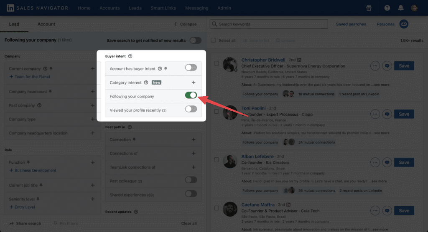The width and height of the screenshot is (428, 232).
Task: Switch to the Lead tab
Action: (14, 24)
